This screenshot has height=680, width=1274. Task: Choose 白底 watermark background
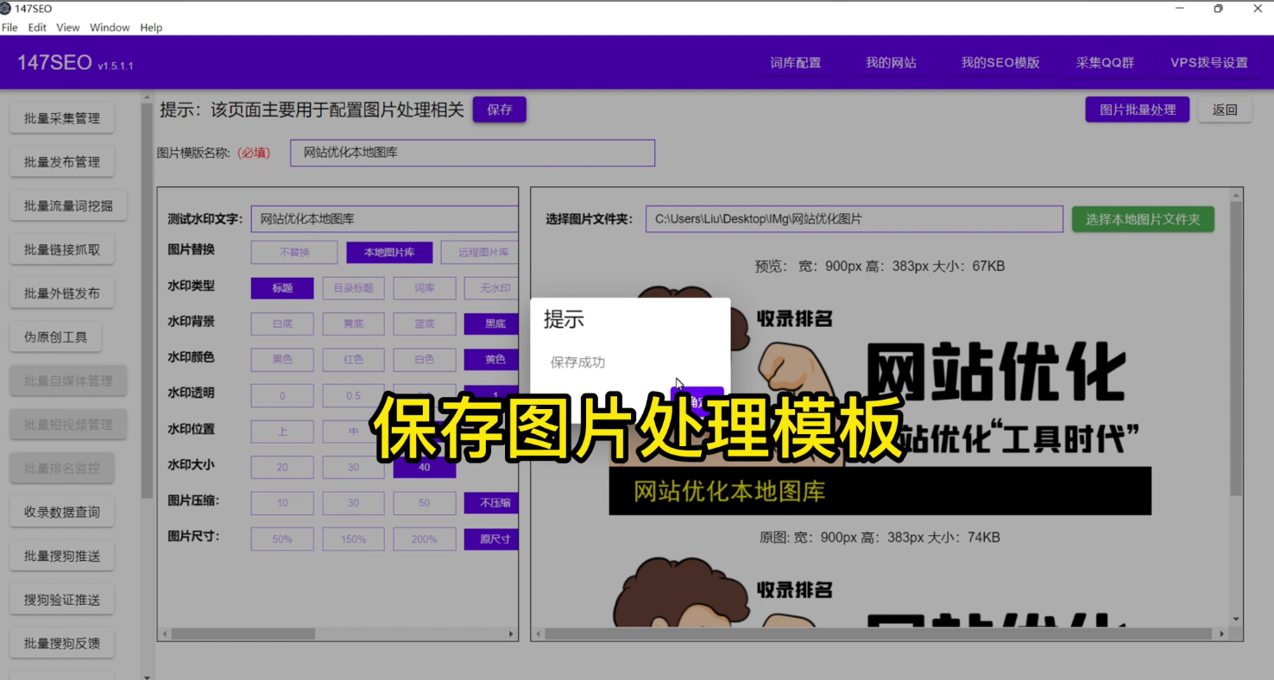click(x=282, y=324)
